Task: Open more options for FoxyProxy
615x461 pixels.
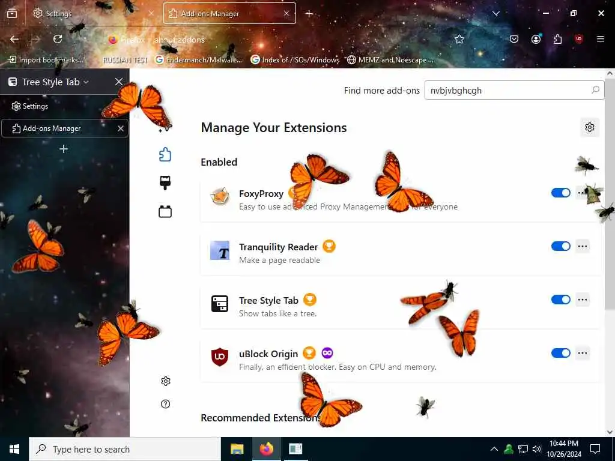Action: click(x=583, y=193)
